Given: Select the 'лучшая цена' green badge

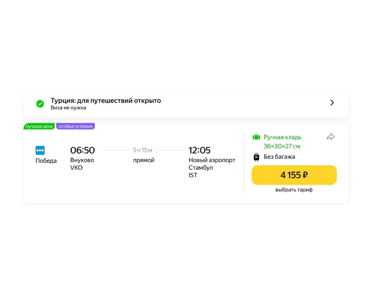Looking at the screenshot, I should 39,126.
